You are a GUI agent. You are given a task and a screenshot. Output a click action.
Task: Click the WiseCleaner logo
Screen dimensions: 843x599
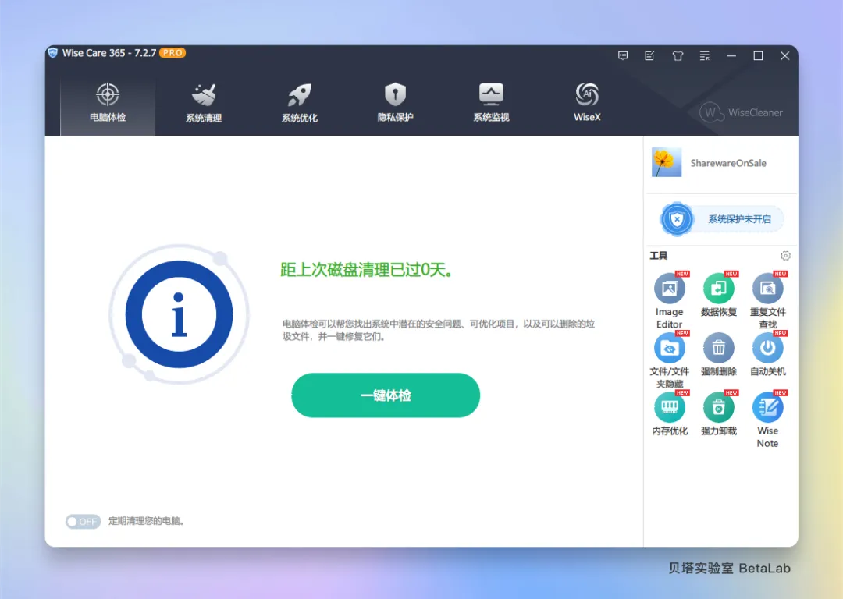click(741, 112)
